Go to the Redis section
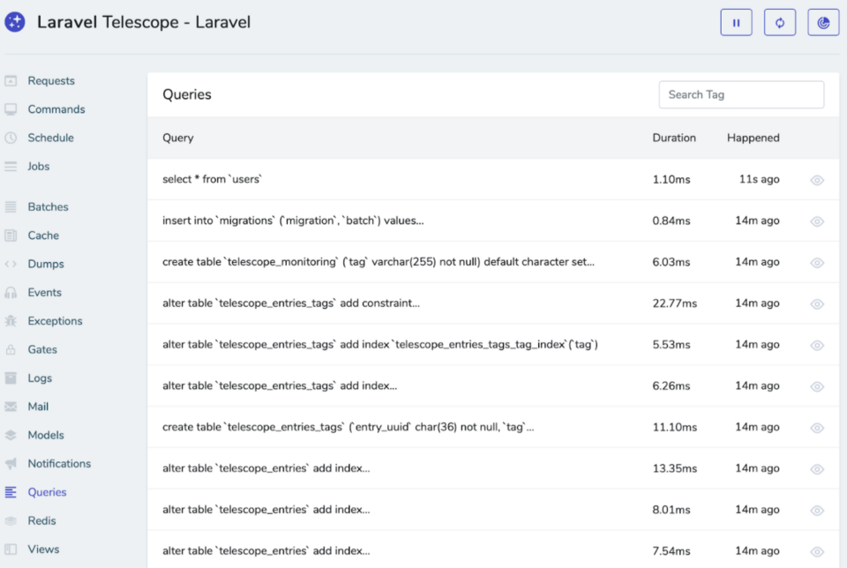The image size is (847, 568). click(41, 521)
